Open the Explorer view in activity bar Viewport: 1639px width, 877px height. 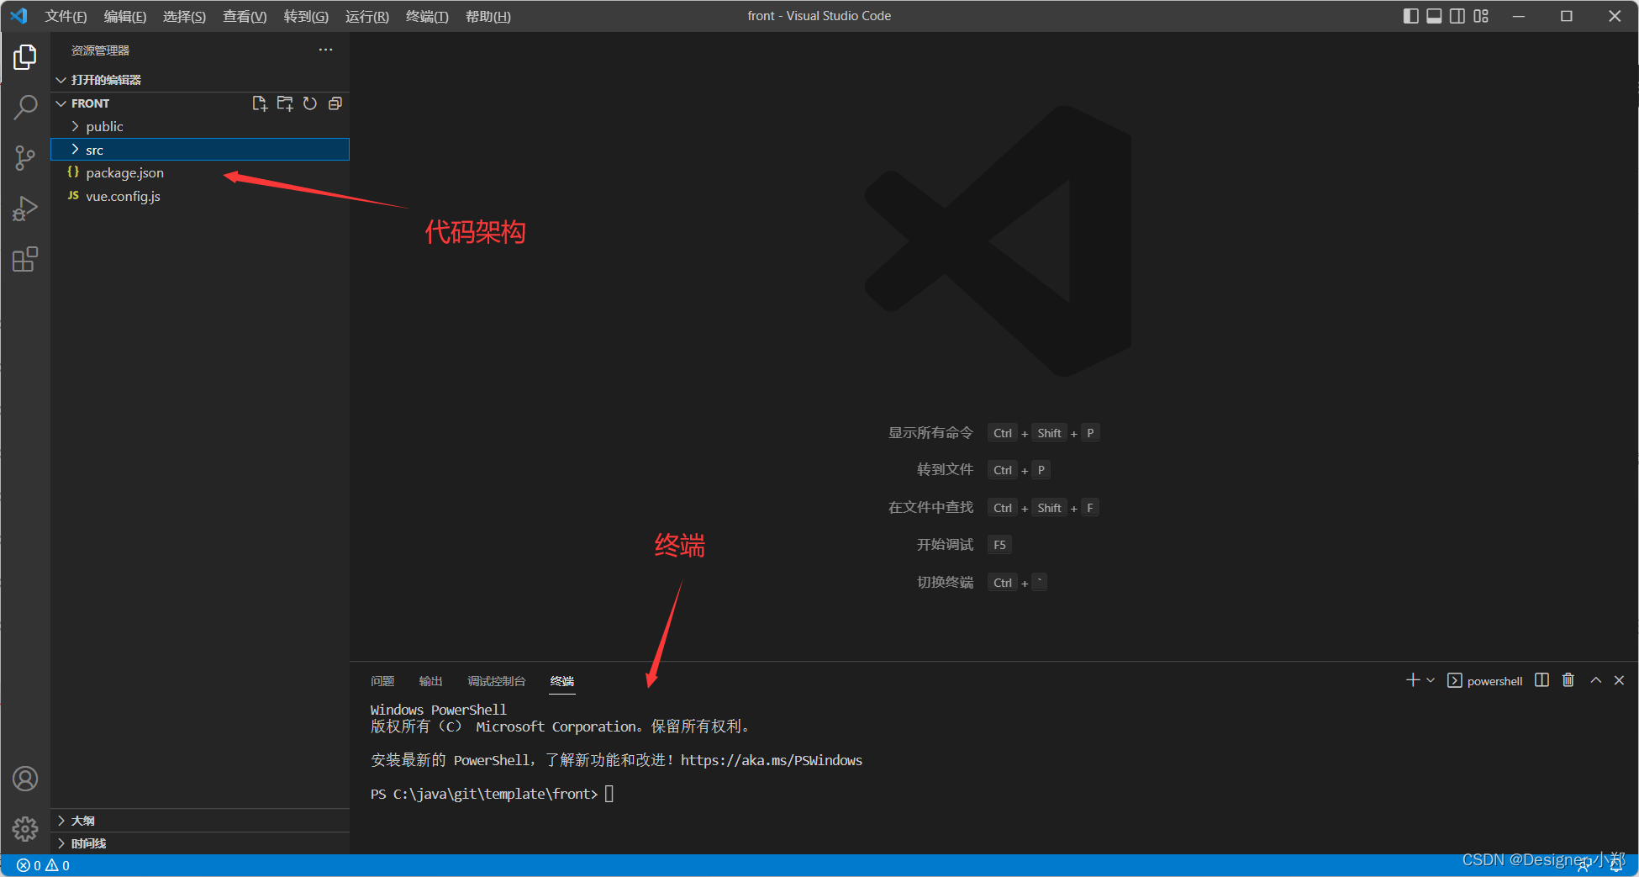click(x=25, y=57)
